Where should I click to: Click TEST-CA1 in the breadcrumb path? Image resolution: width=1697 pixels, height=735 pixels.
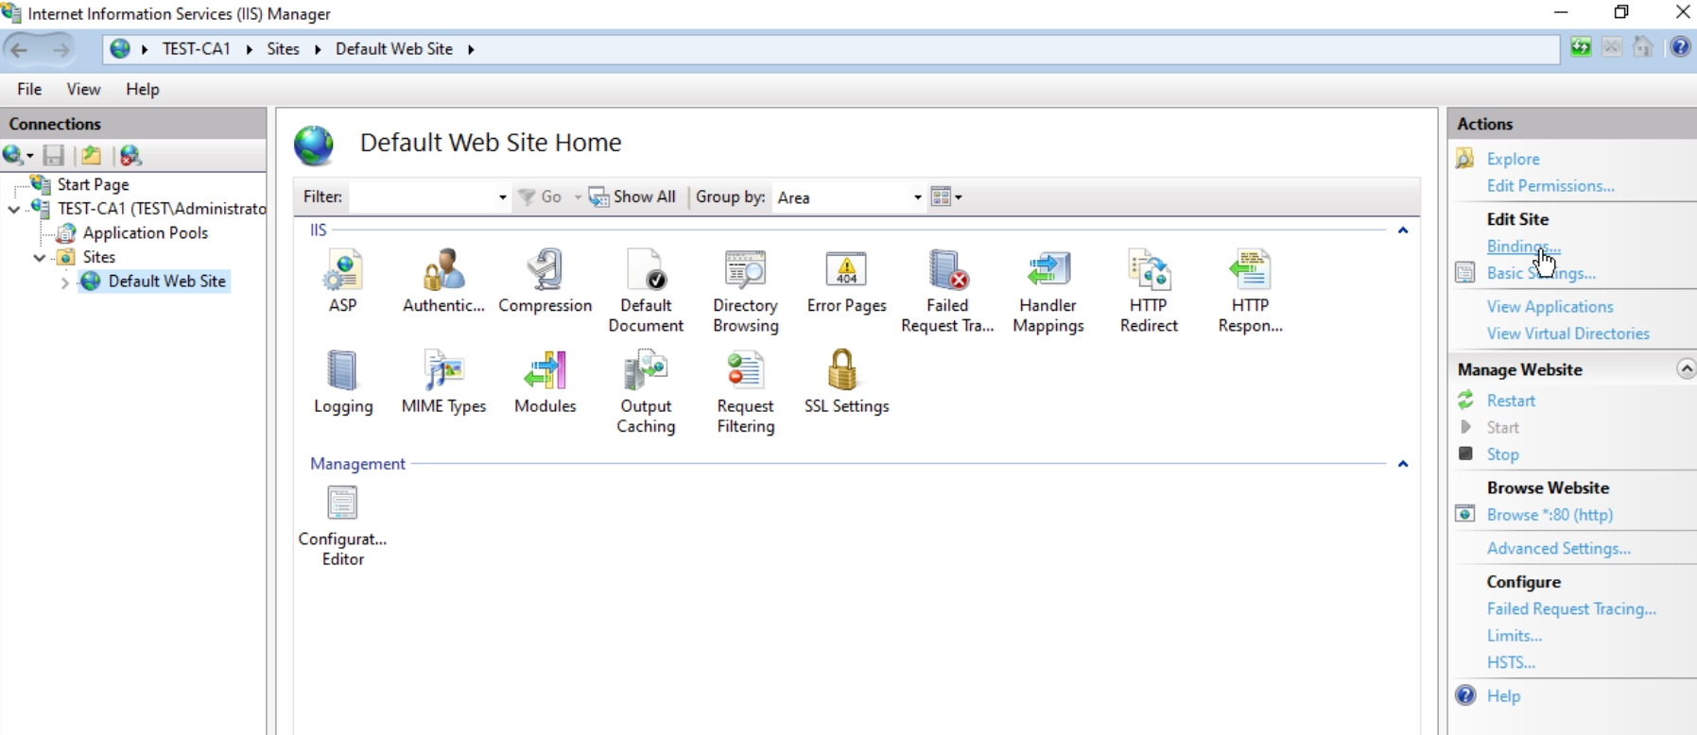pyautogui.click(x=197, y=49)
